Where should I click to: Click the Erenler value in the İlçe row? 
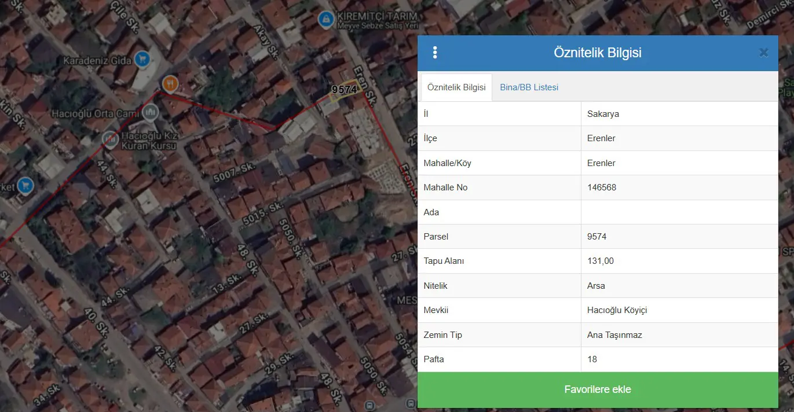pyautogui.click(x=601, y=138)
